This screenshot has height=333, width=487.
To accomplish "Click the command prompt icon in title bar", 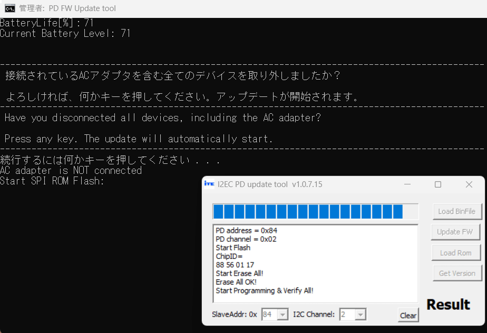I will pyautogui.click(x=9, y=8).
